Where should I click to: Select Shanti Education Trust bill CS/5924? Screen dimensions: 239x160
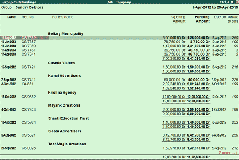coord(29,122)
